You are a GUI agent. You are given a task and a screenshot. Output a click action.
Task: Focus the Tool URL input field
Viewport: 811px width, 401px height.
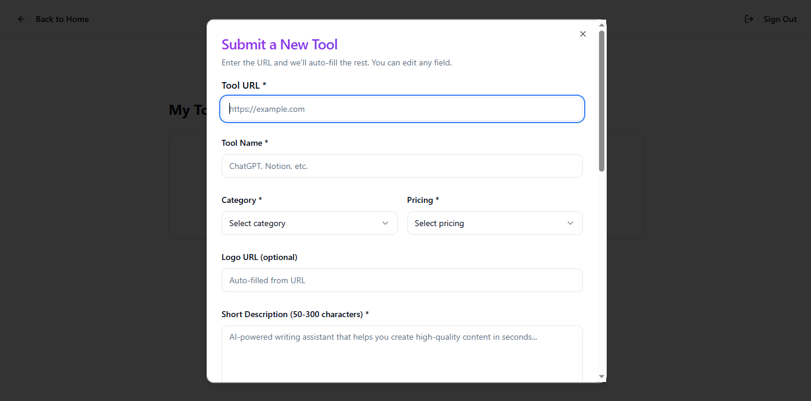click(402, 109)
